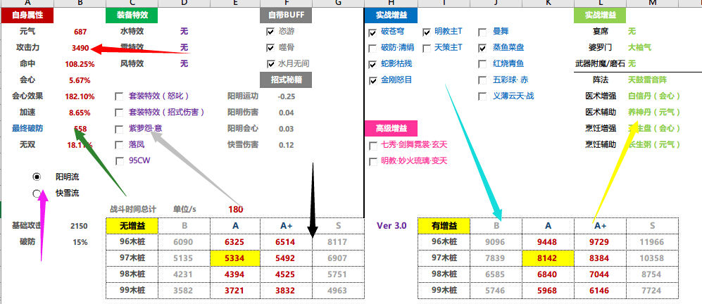Enable the 天策主T checkbox
Viewport: 702px width, 304px height.
coord(427,48)
